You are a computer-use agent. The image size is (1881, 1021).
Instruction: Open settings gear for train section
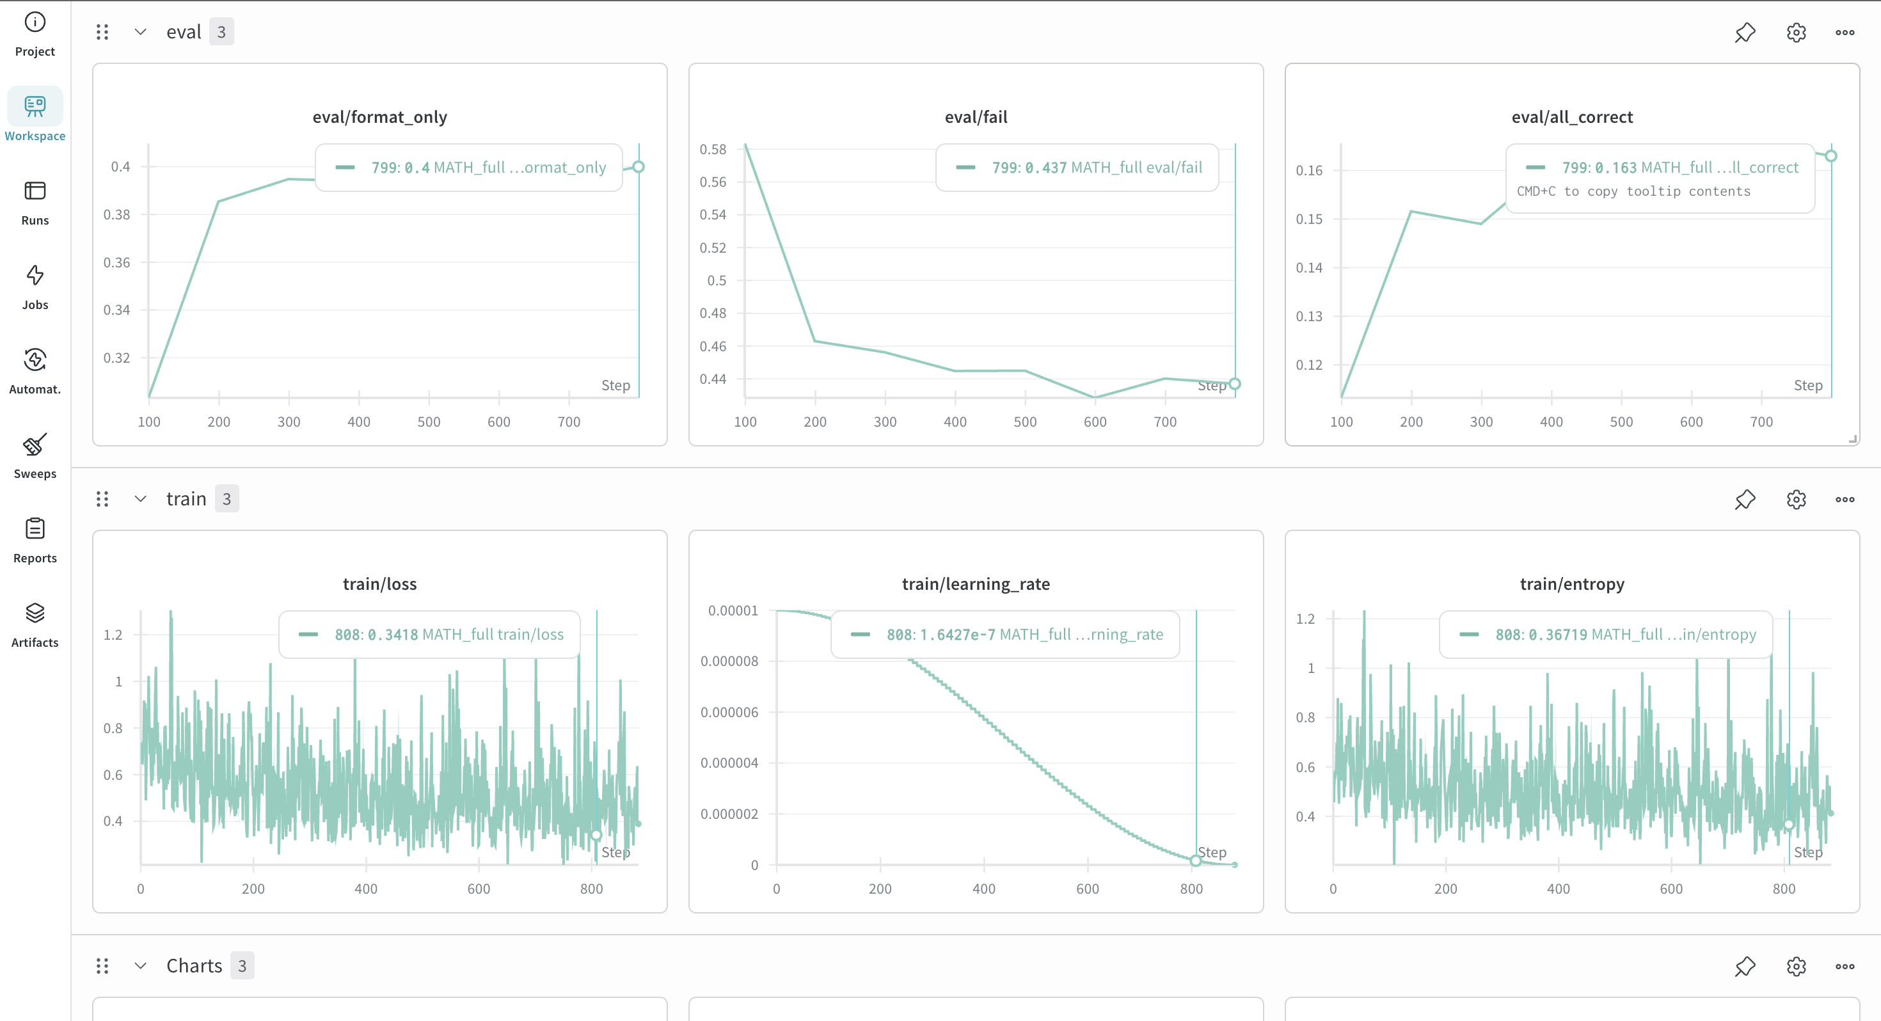1795,500
